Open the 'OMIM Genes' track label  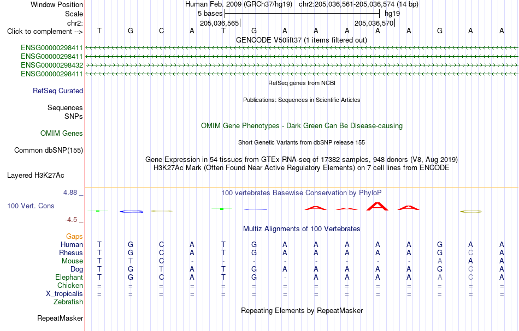61,134
